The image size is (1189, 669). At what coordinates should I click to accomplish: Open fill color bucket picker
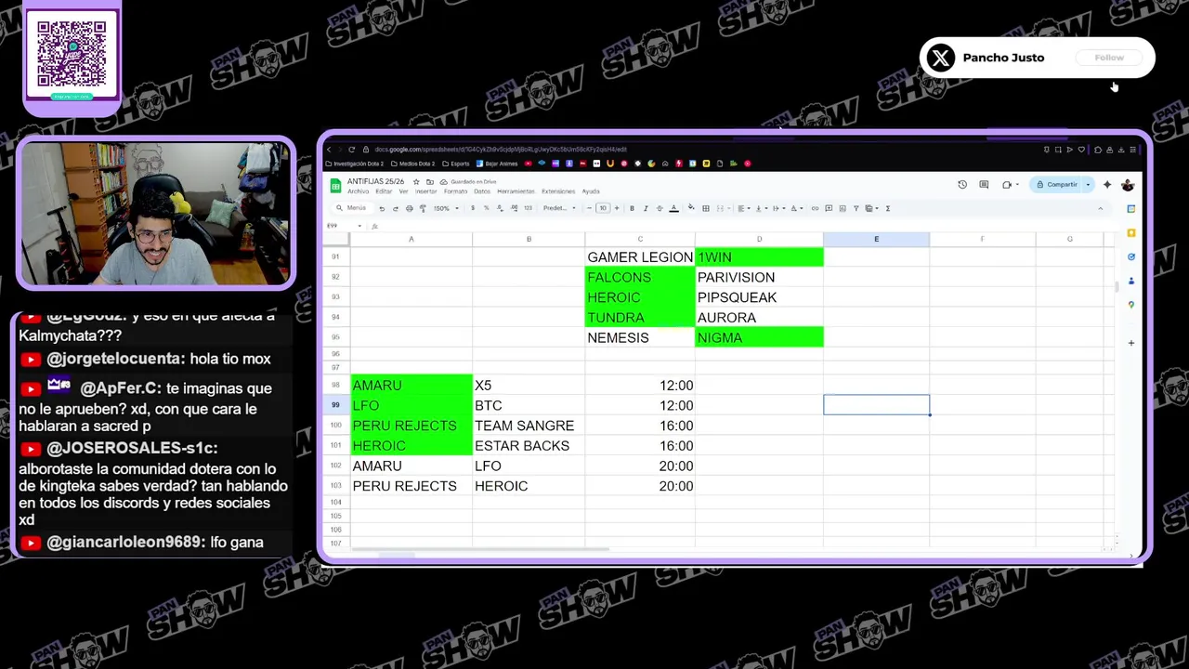click(691, 208)
